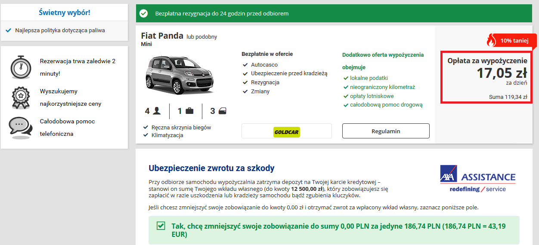Screen dimensions: 539x245
Task: Click checkmark beside Ręczna skrzynia biegów
Action: point(146,128)
